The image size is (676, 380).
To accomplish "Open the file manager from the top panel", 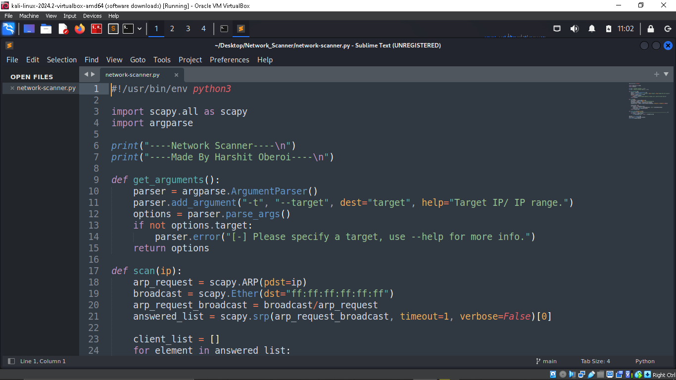I will 46,28.
